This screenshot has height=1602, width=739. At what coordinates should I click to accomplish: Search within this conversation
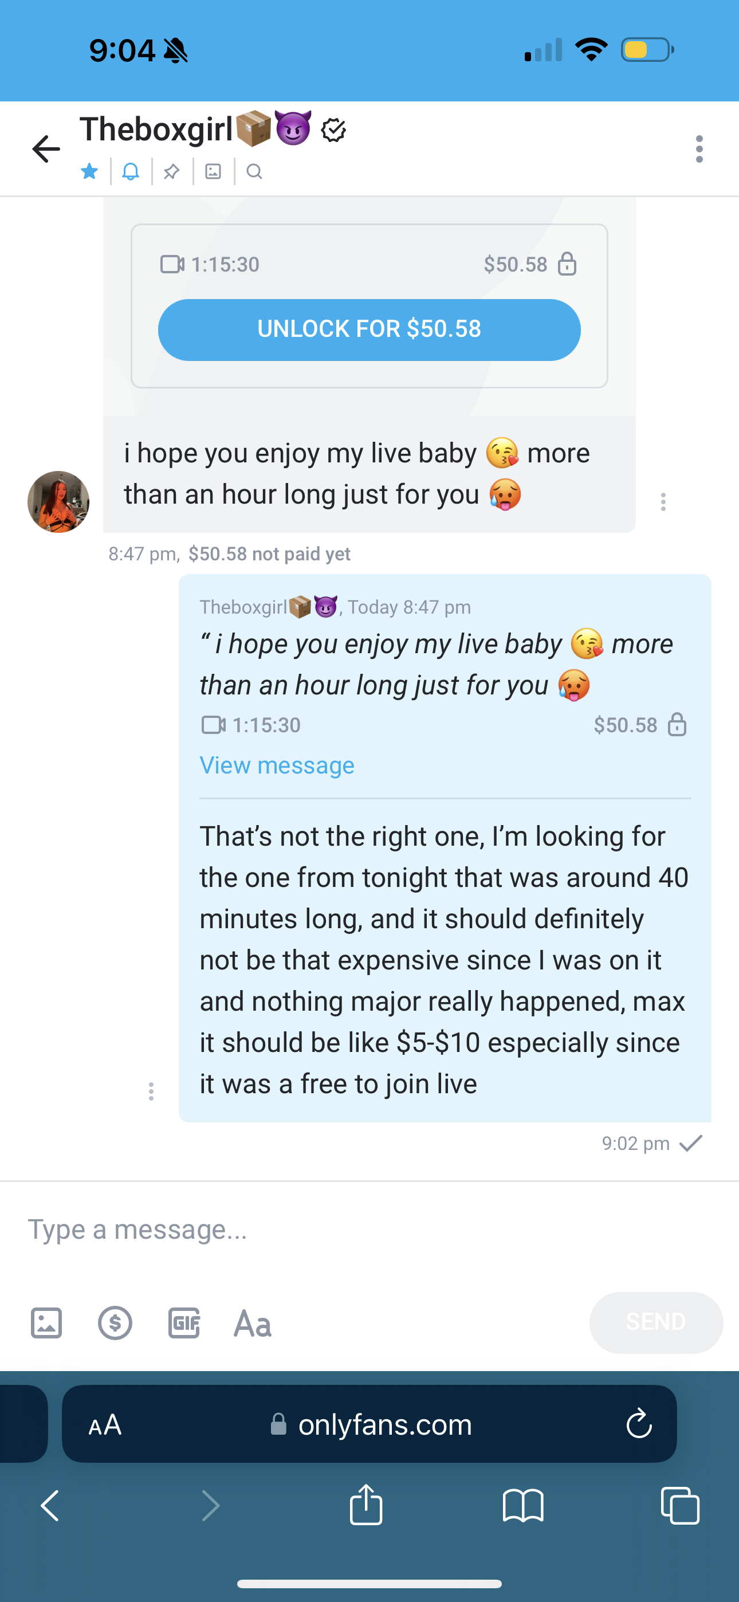[x=254, y=171]
